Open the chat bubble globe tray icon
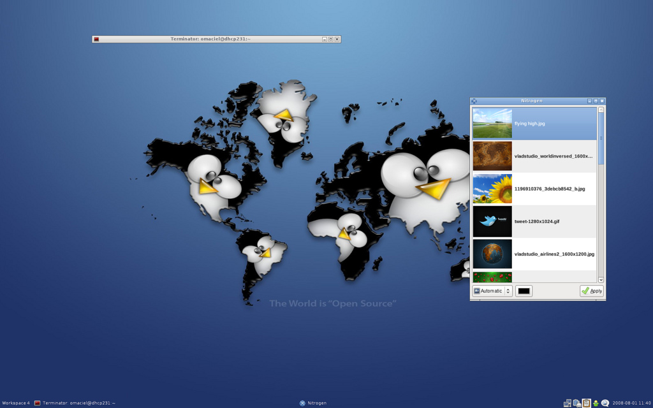The width and height of the screenshot is (653, 408). coord(605,403)
